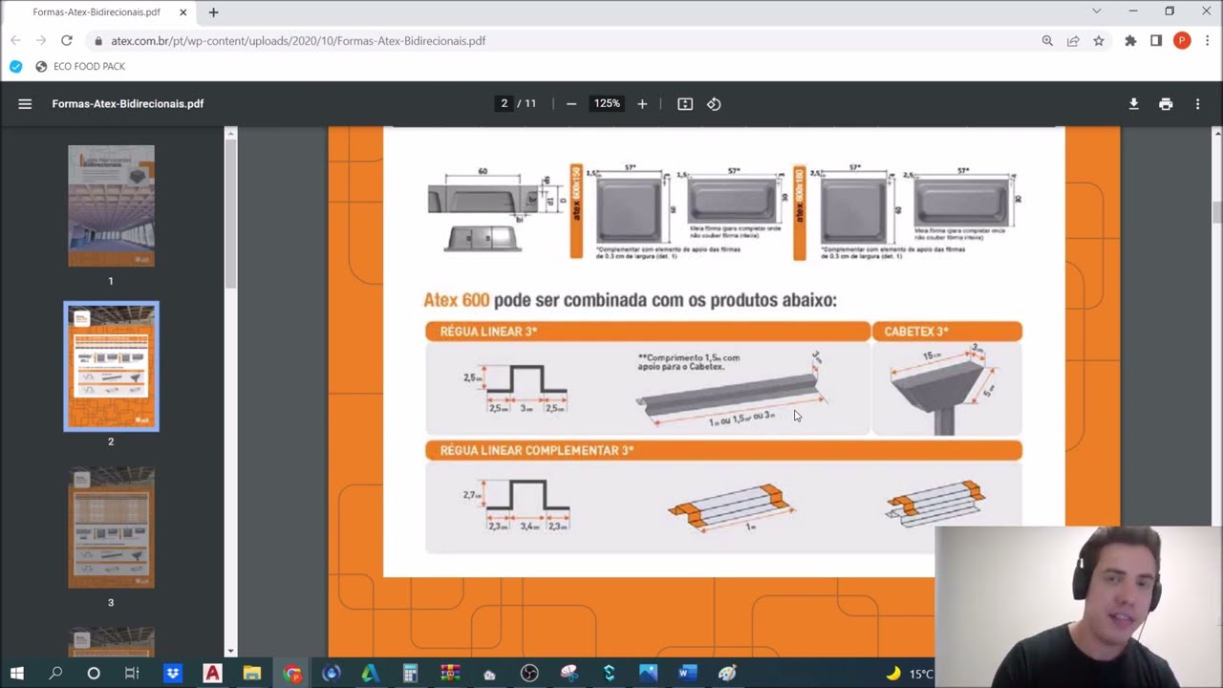Click the address bar URL field
The width and height of the screenshot is (1223, 688).
click(x=564, y=41)
